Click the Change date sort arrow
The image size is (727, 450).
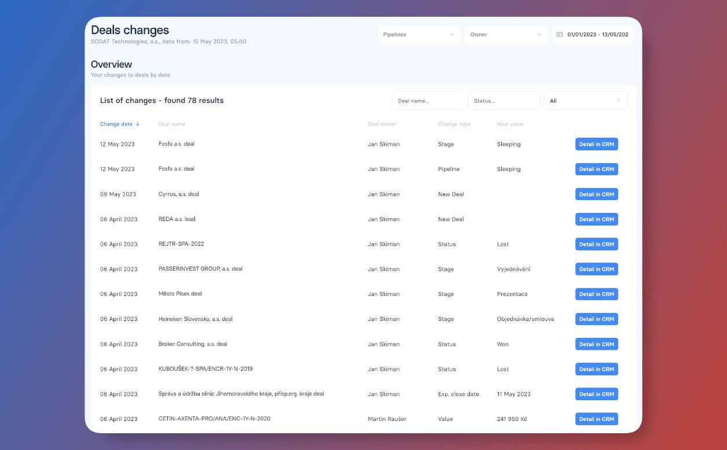click(138, 124)
